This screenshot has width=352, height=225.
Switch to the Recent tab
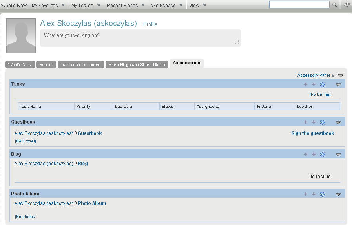(x=46, y=65)
